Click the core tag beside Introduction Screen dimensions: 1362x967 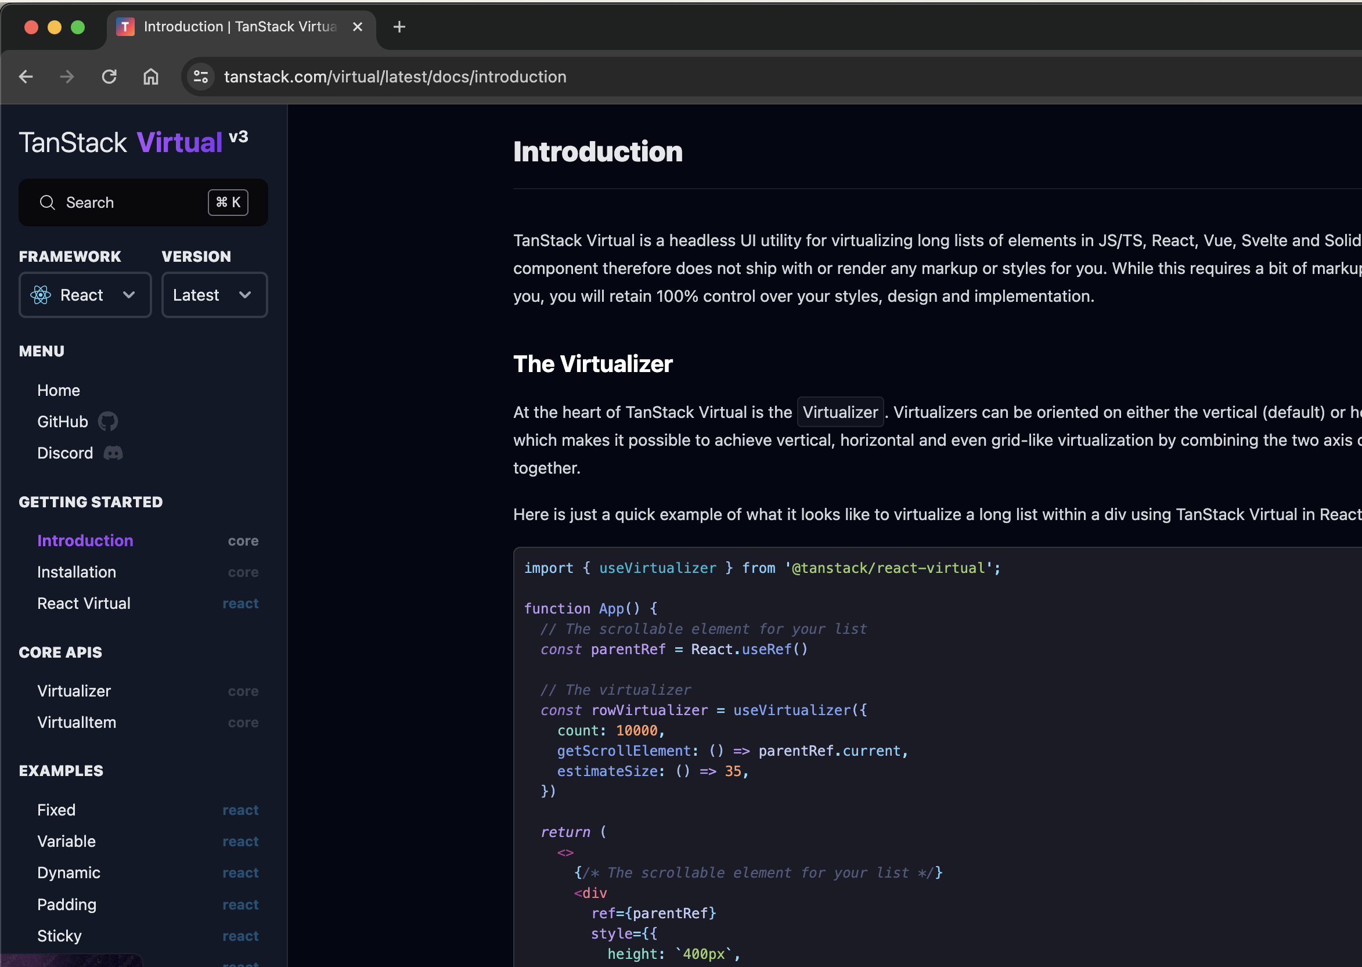coord(244,542)
